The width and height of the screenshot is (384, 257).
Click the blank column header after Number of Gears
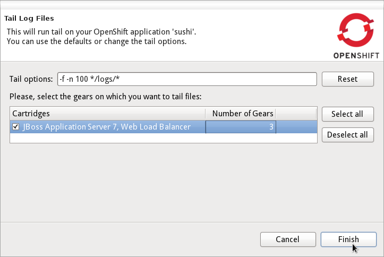(296, 114)
